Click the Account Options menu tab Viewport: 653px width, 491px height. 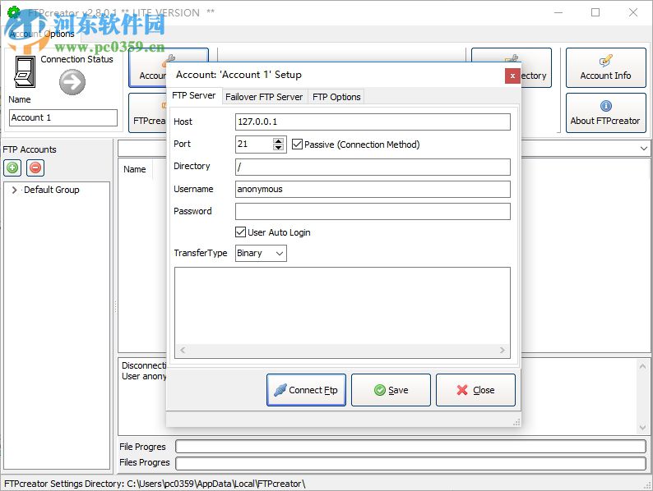[x=42, y=34]
